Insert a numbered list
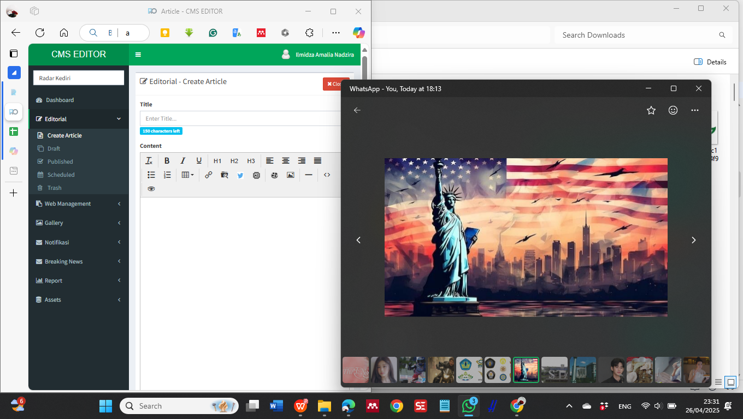Image resolution: width=743 pixels, height=419 pixels. point(167,175)
